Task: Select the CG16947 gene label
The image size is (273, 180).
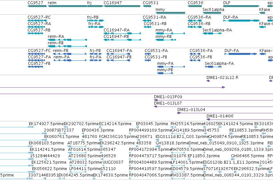Action: (113, 3)
